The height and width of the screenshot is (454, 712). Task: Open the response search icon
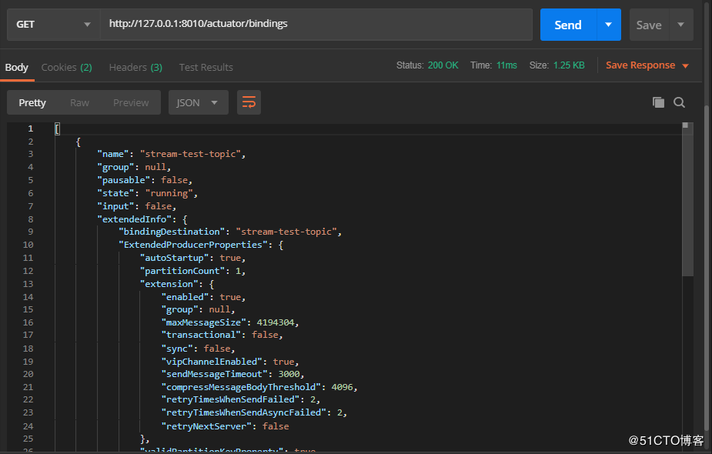(680, 102)
